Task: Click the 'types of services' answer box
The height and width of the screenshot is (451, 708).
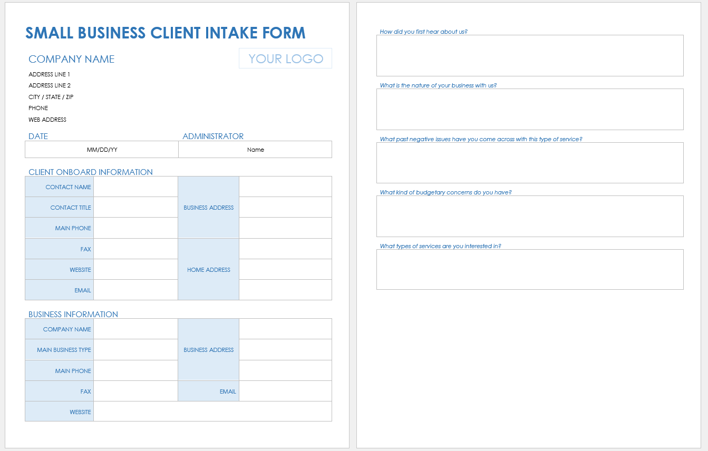Action: coord(529,269)
